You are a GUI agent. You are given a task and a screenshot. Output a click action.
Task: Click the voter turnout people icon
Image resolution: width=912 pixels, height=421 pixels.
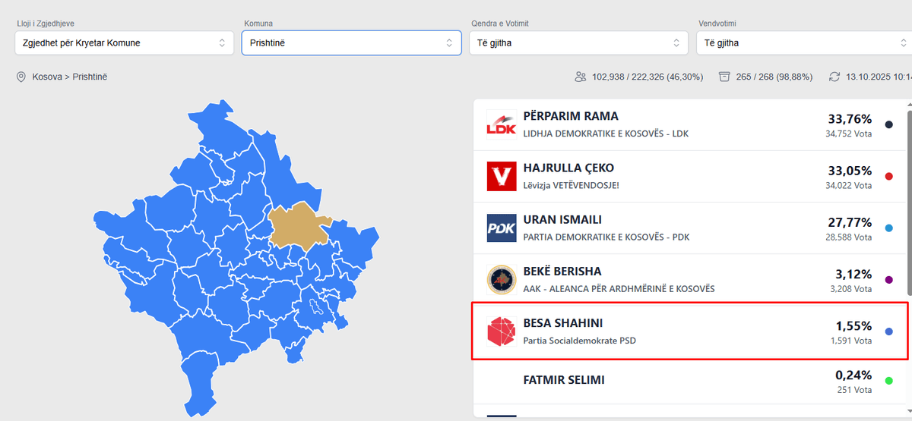pyautogui.click(x=581, y=77)
